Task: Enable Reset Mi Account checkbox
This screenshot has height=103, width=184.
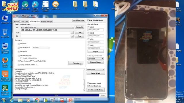Action: point(19,56)
